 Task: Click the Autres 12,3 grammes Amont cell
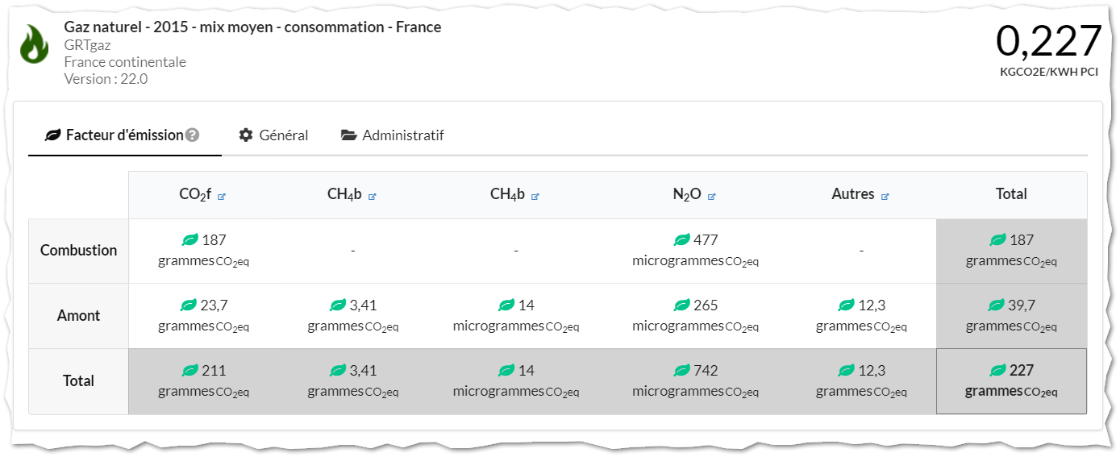[861, 316]
